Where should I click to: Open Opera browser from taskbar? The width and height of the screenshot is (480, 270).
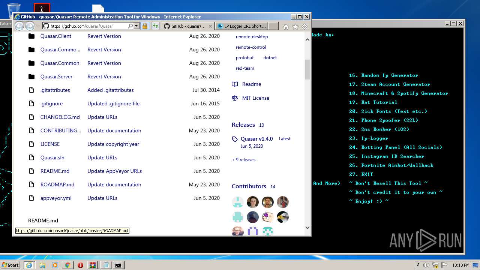80,265
